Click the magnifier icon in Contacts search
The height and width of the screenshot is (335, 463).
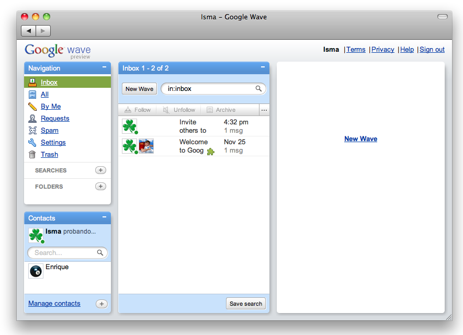[x=100, y=252]
